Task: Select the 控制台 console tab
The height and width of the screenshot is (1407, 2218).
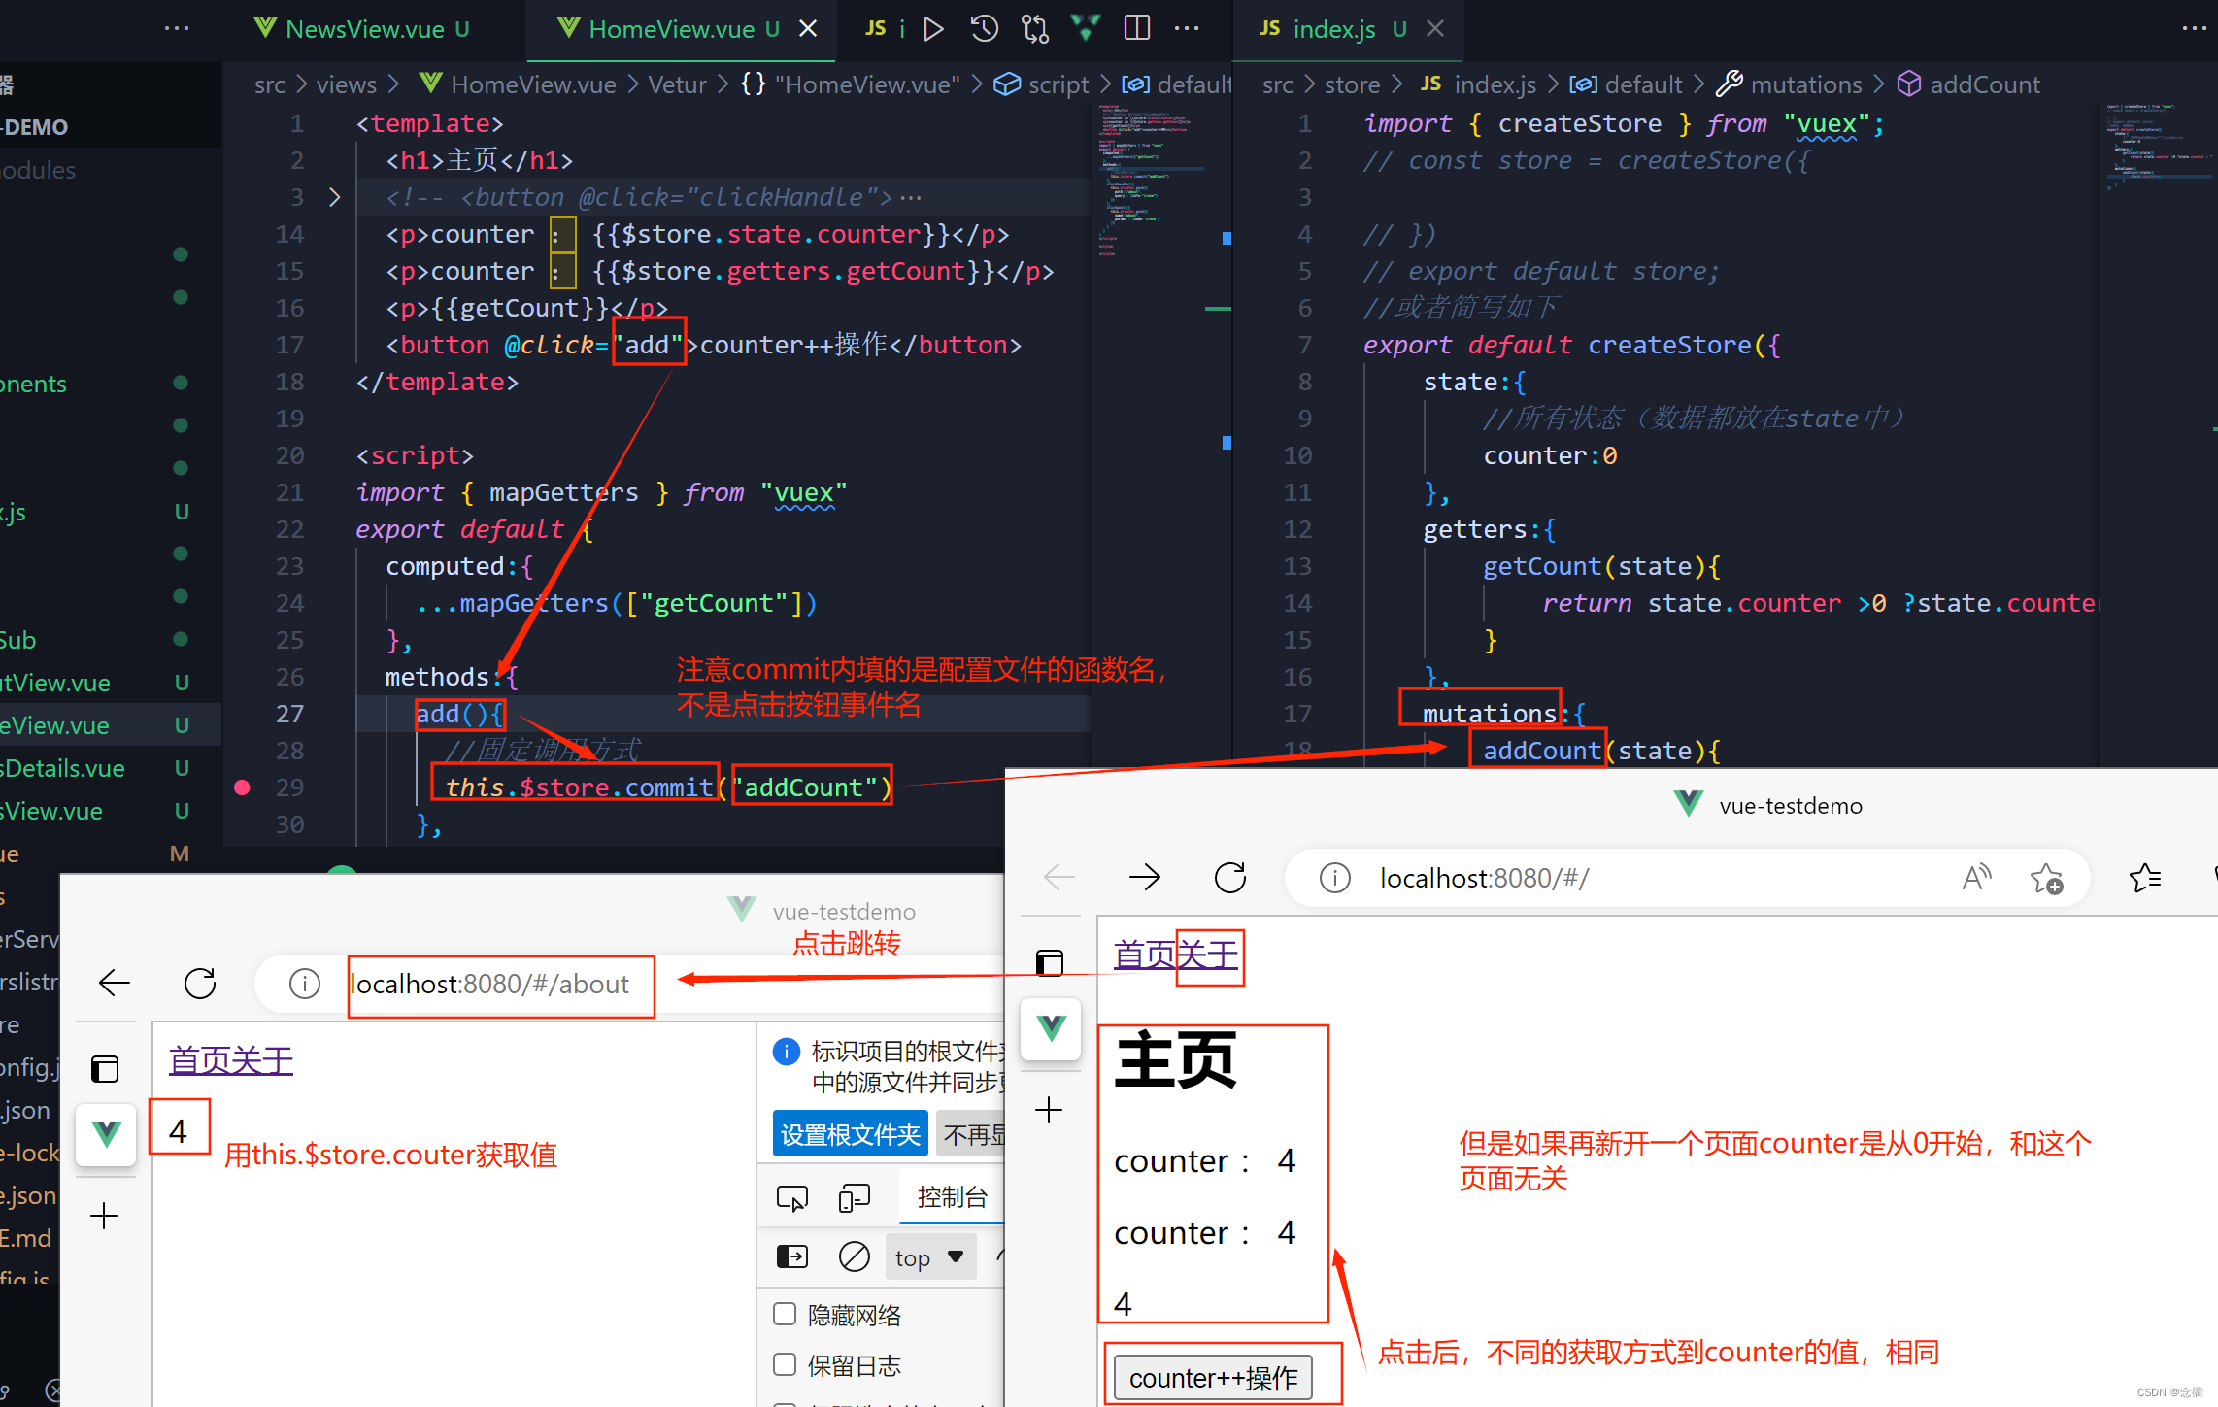Action: [952, 1197]
